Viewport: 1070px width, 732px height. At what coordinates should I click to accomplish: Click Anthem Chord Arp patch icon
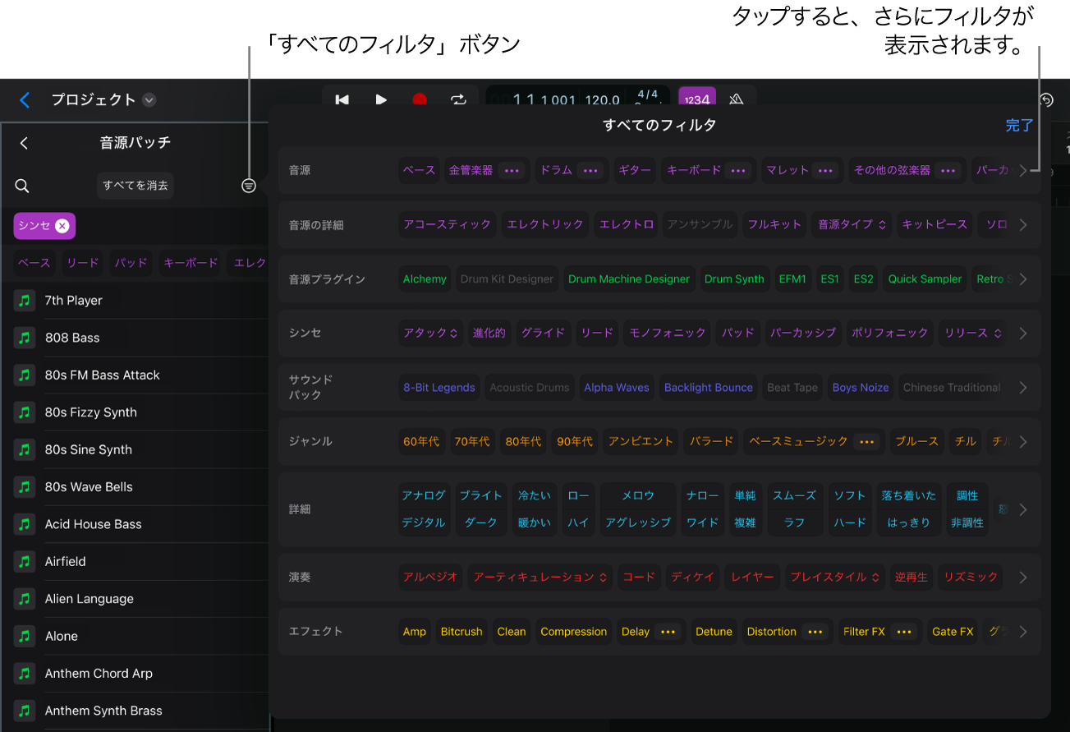point(25,674)
